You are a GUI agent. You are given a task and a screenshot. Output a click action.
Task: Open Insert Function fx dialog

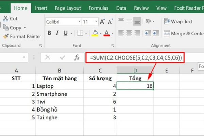coord(77,57)
